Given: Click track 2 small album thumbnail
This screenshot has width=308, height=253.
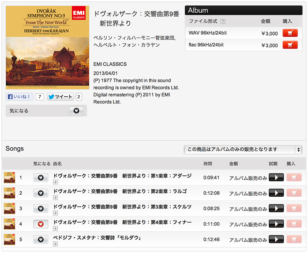Looking at the screenshot, I should pos(9,193).
